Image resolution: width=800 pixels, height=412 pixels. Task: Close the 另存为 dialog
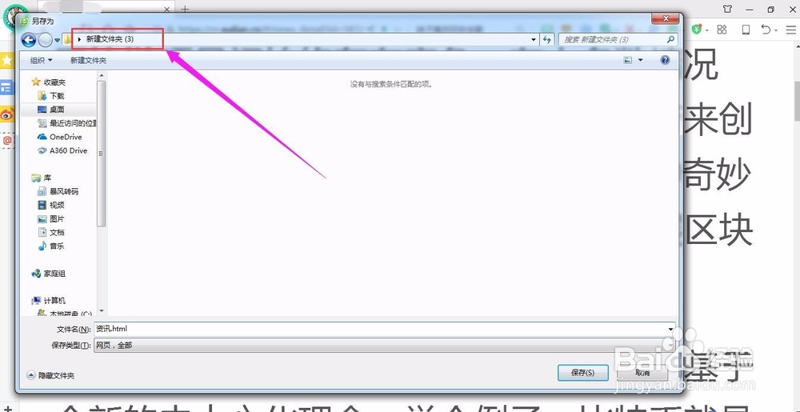(x=666, y=19)
